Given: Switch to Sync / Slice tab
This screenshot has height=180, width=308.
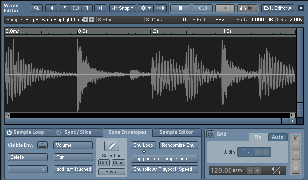Looking at the screenshot, I should 78,132.
